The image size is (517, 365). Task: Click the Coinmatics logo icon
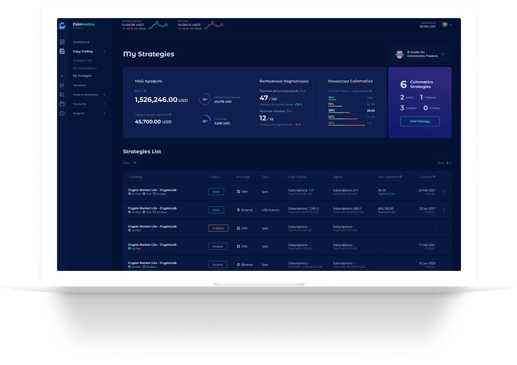[x=62, y=25]
